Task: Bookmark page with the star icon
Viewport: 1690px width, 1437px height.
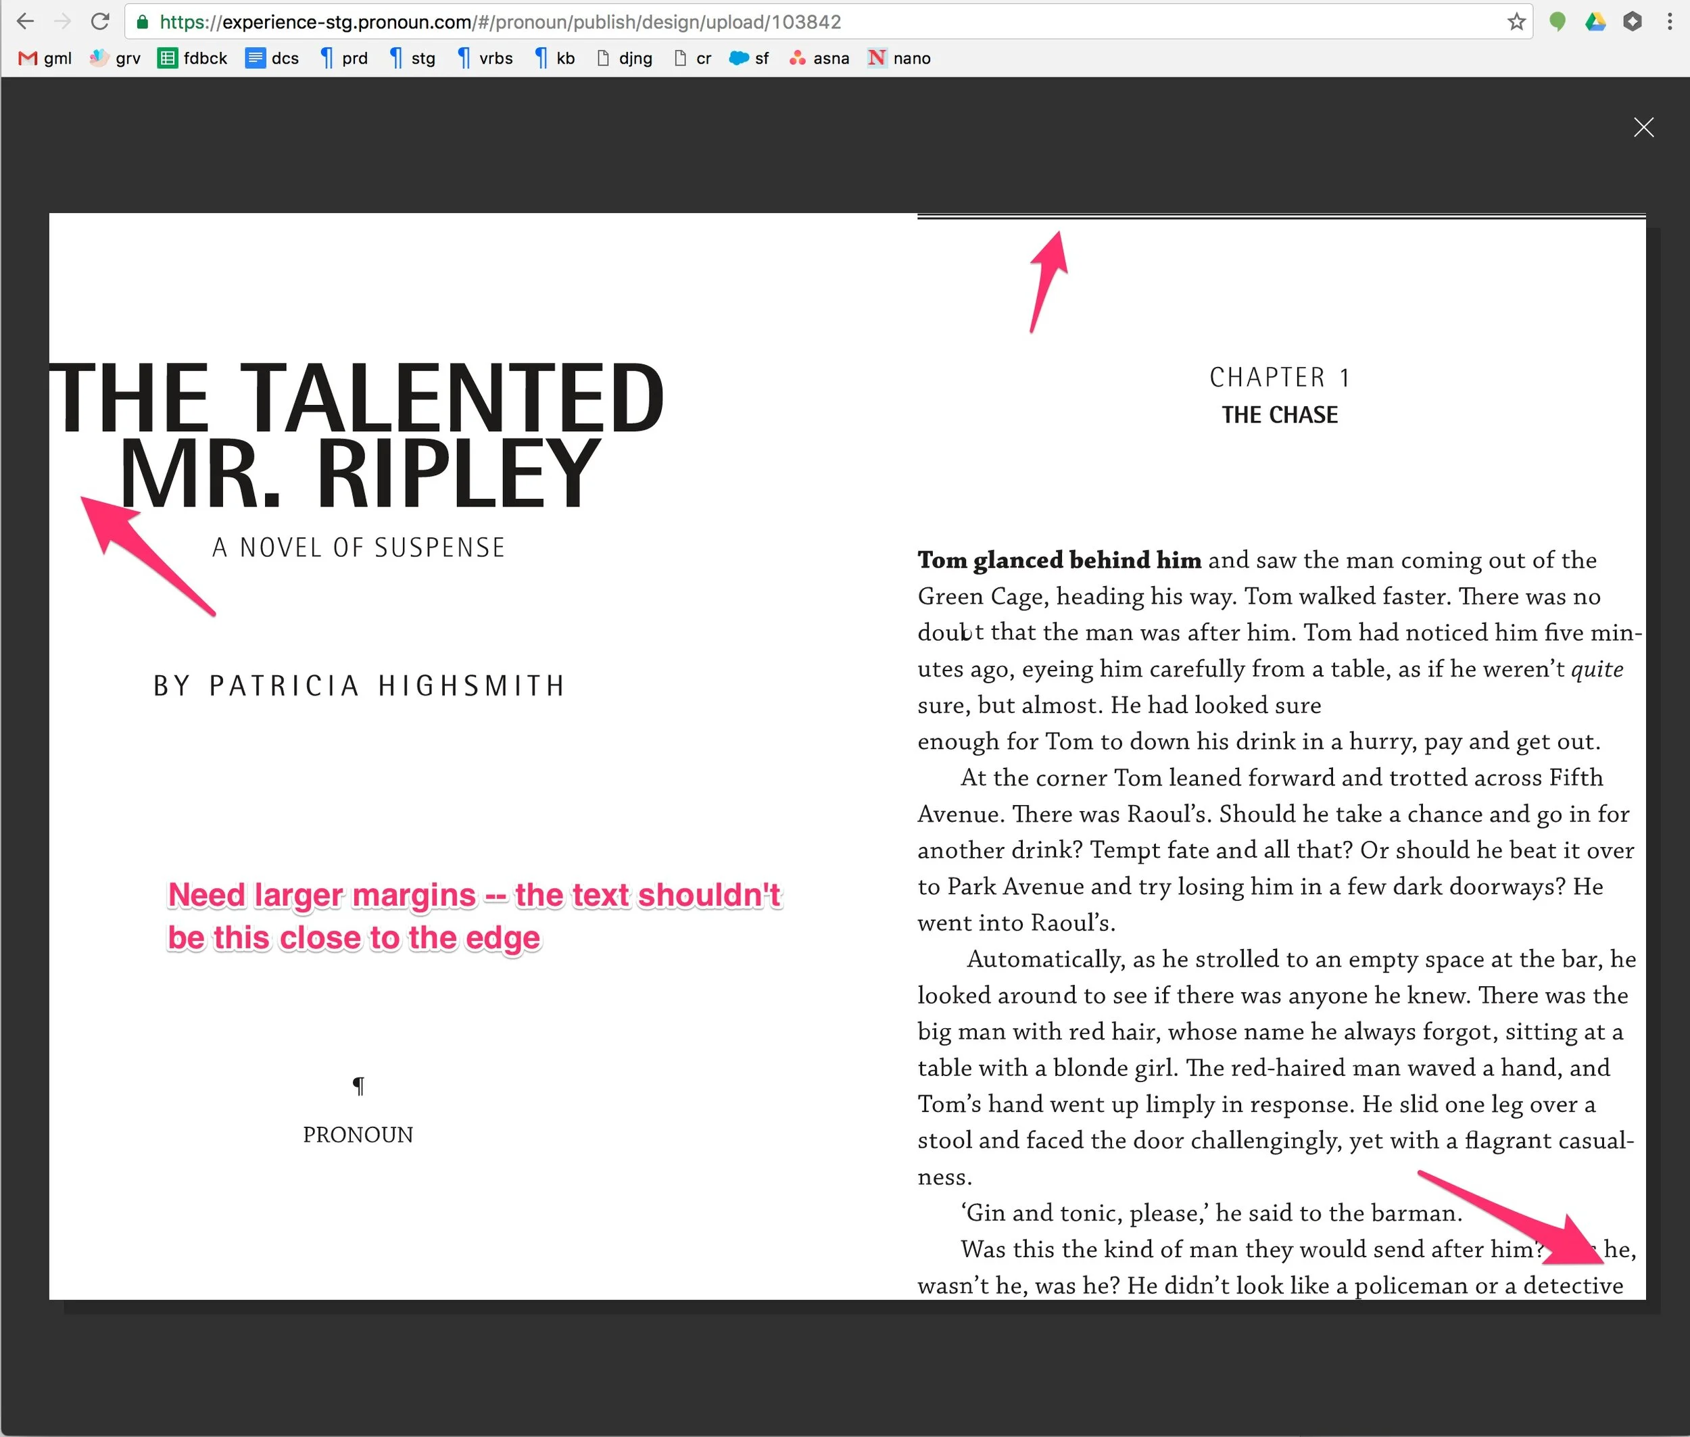Action: click(x=1516, y=21)
